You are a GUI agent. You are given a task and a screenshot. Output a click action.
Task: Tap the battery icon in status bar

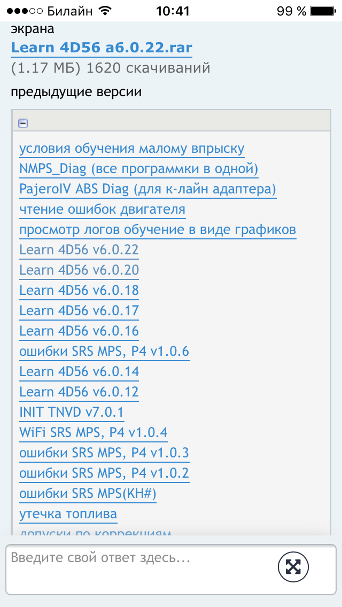pos(322,11)
